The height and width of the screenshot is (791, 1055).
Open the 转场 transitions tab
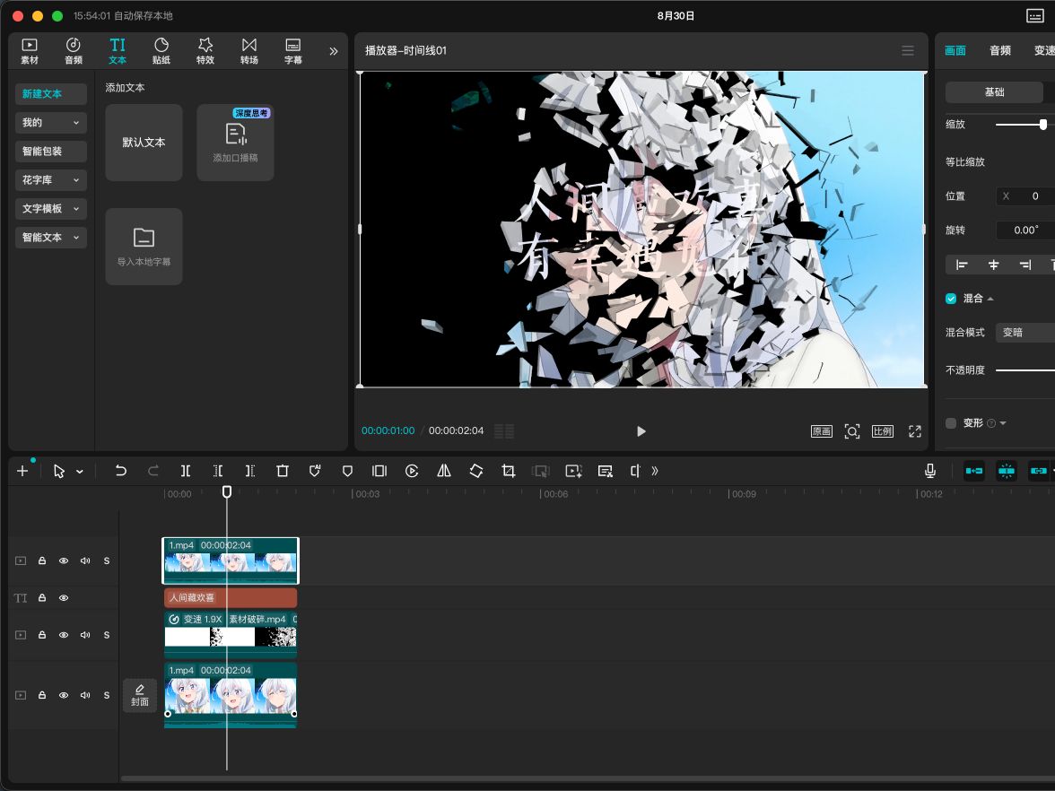[x=249, y=51]
